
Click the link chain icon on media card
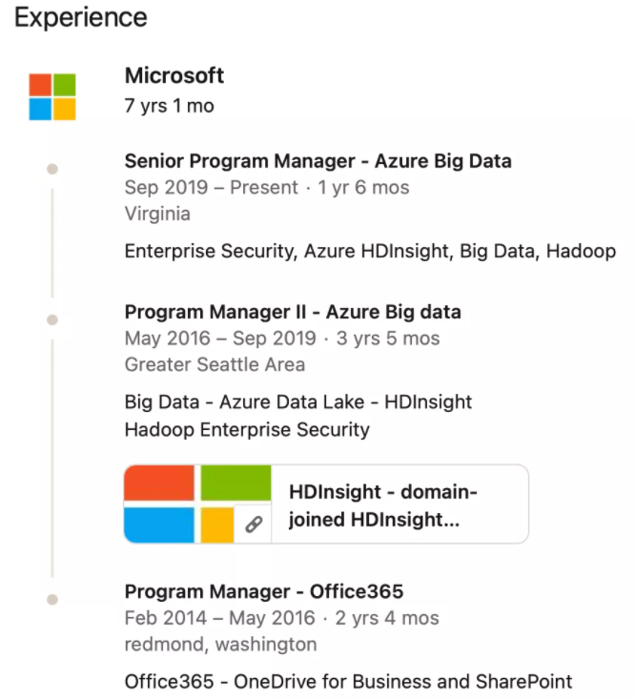pos(254,524)
